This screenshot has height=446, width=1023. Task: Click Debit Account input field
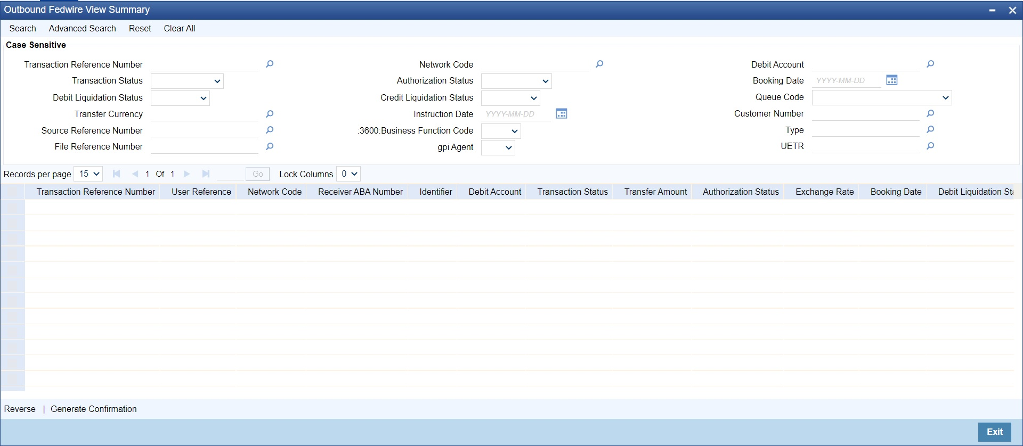pyautogui.click(x=866, y=64)
